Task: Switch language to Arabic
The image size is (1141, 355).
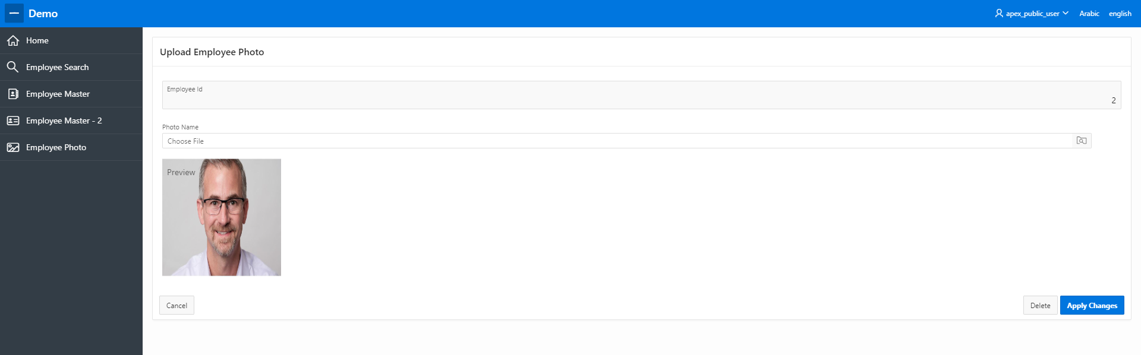Action: coord(1089,13)
